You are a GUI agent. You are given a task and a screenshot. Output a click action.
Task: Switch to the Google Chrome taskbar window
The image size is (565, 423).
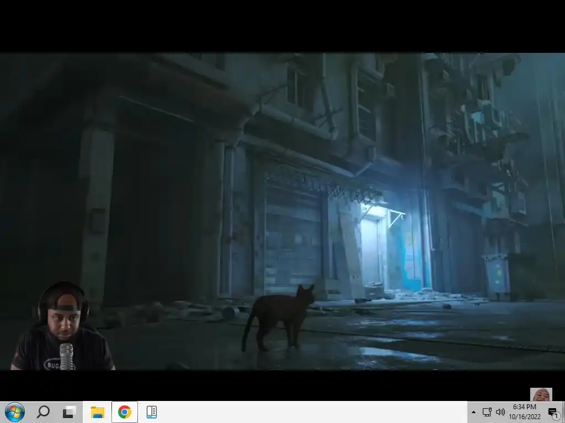tap(124, 412)
